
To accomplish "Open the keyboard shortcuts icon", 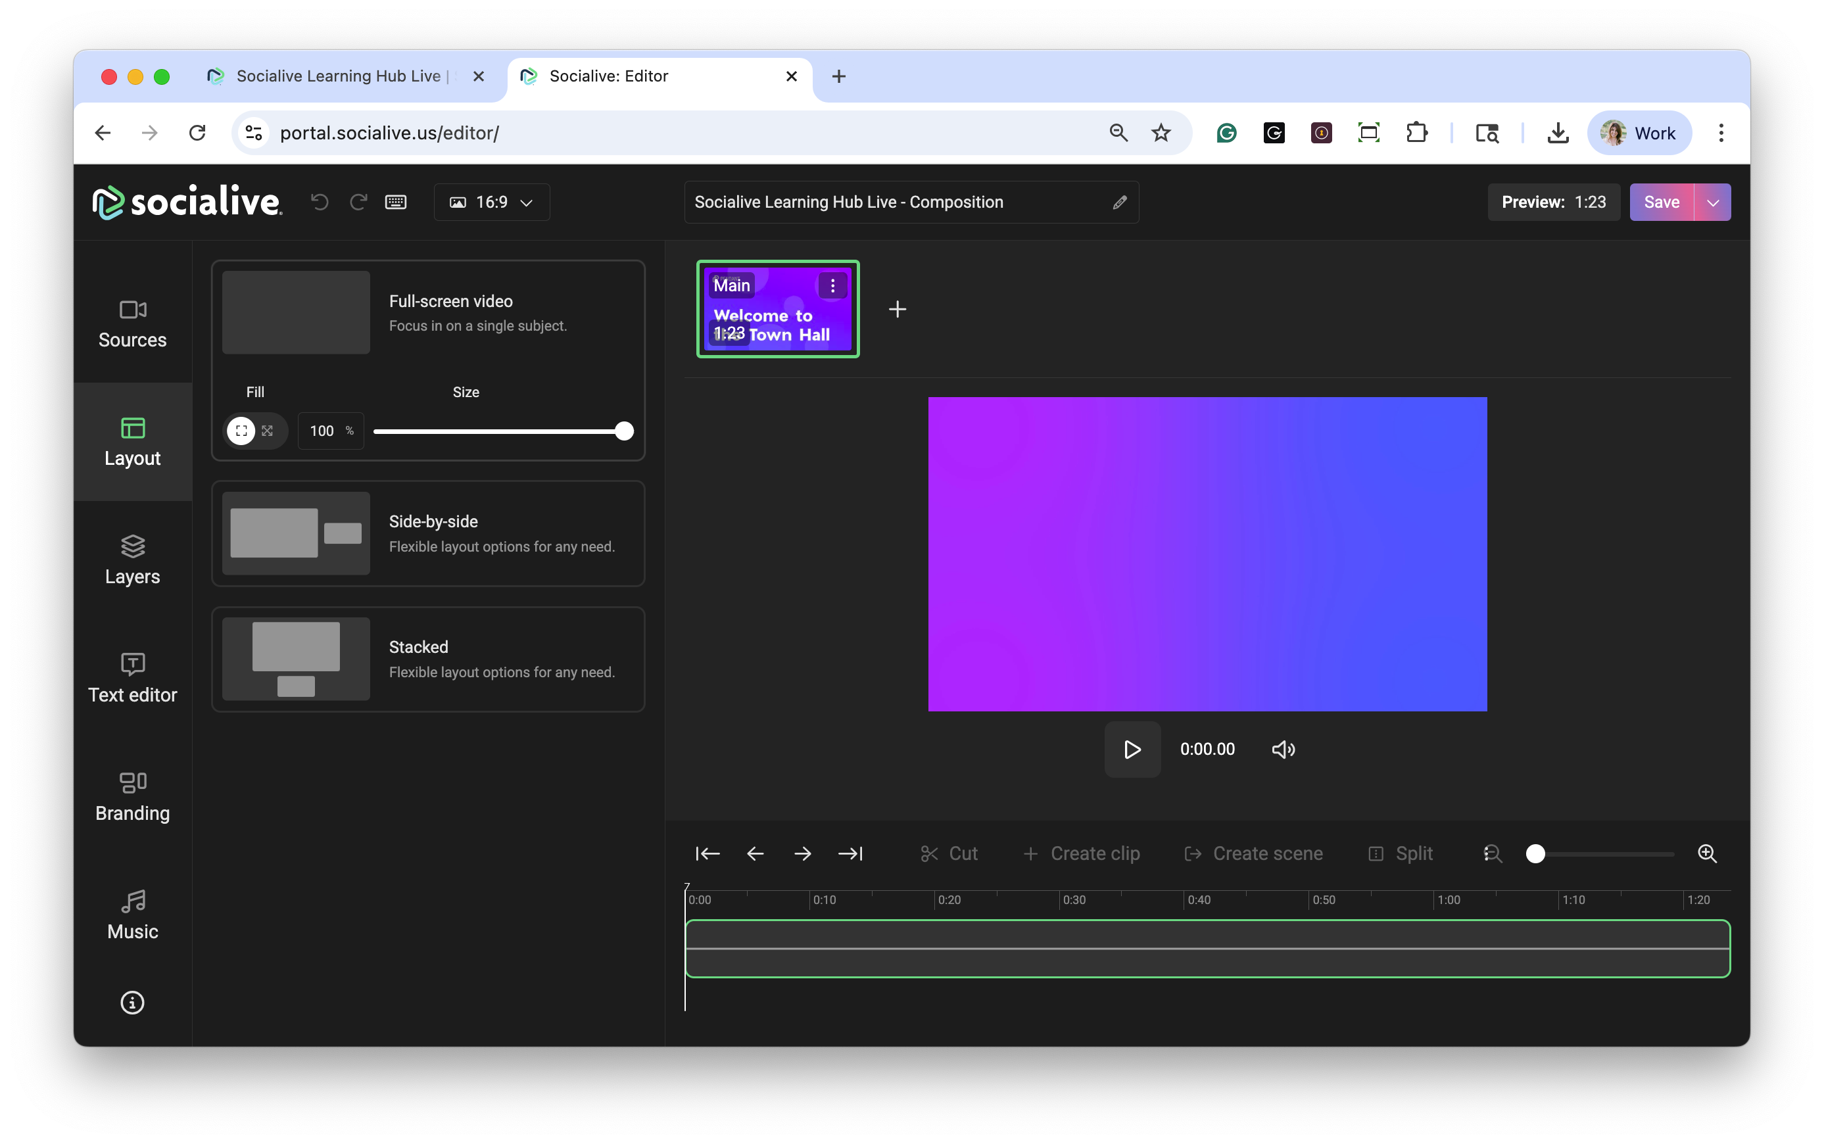I will click(396, 202).
